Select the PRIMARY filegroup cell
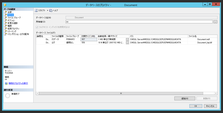This screenshot has width=223, height=113. (x=73, y=39)
